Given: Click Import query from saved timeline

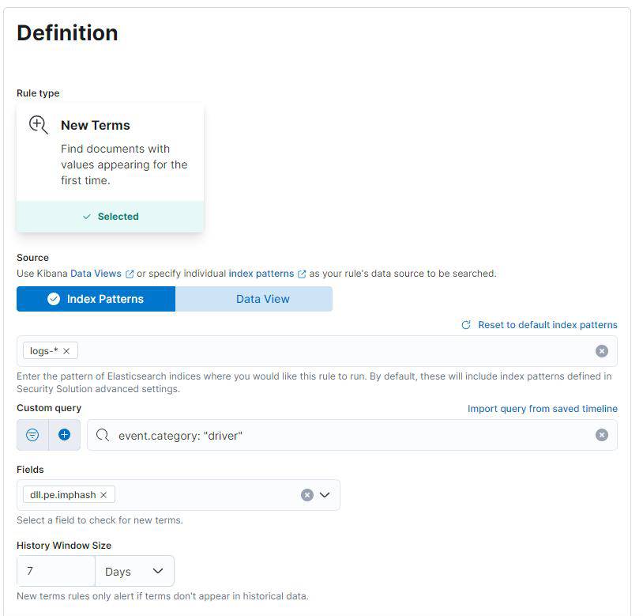Looking at the screenshot, I should 542,409.
